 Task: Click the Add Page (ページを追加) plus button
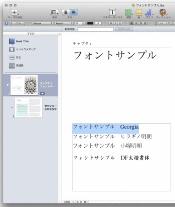(x=14, y=12)
